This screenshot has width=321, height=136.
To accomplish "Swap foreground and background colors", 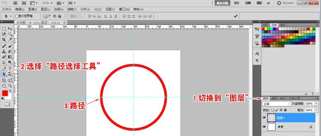I will click(10, 91).
